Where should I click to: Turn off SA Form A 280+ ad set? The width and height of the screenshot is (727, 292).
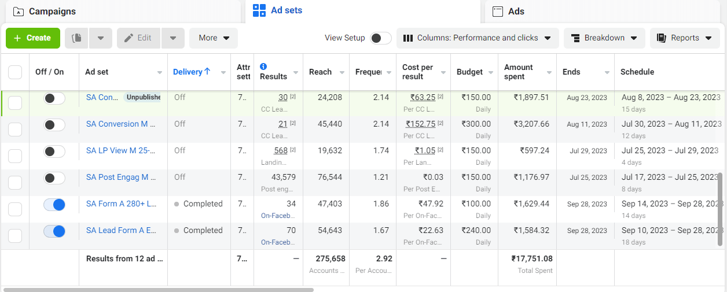[x=54, y=205]
